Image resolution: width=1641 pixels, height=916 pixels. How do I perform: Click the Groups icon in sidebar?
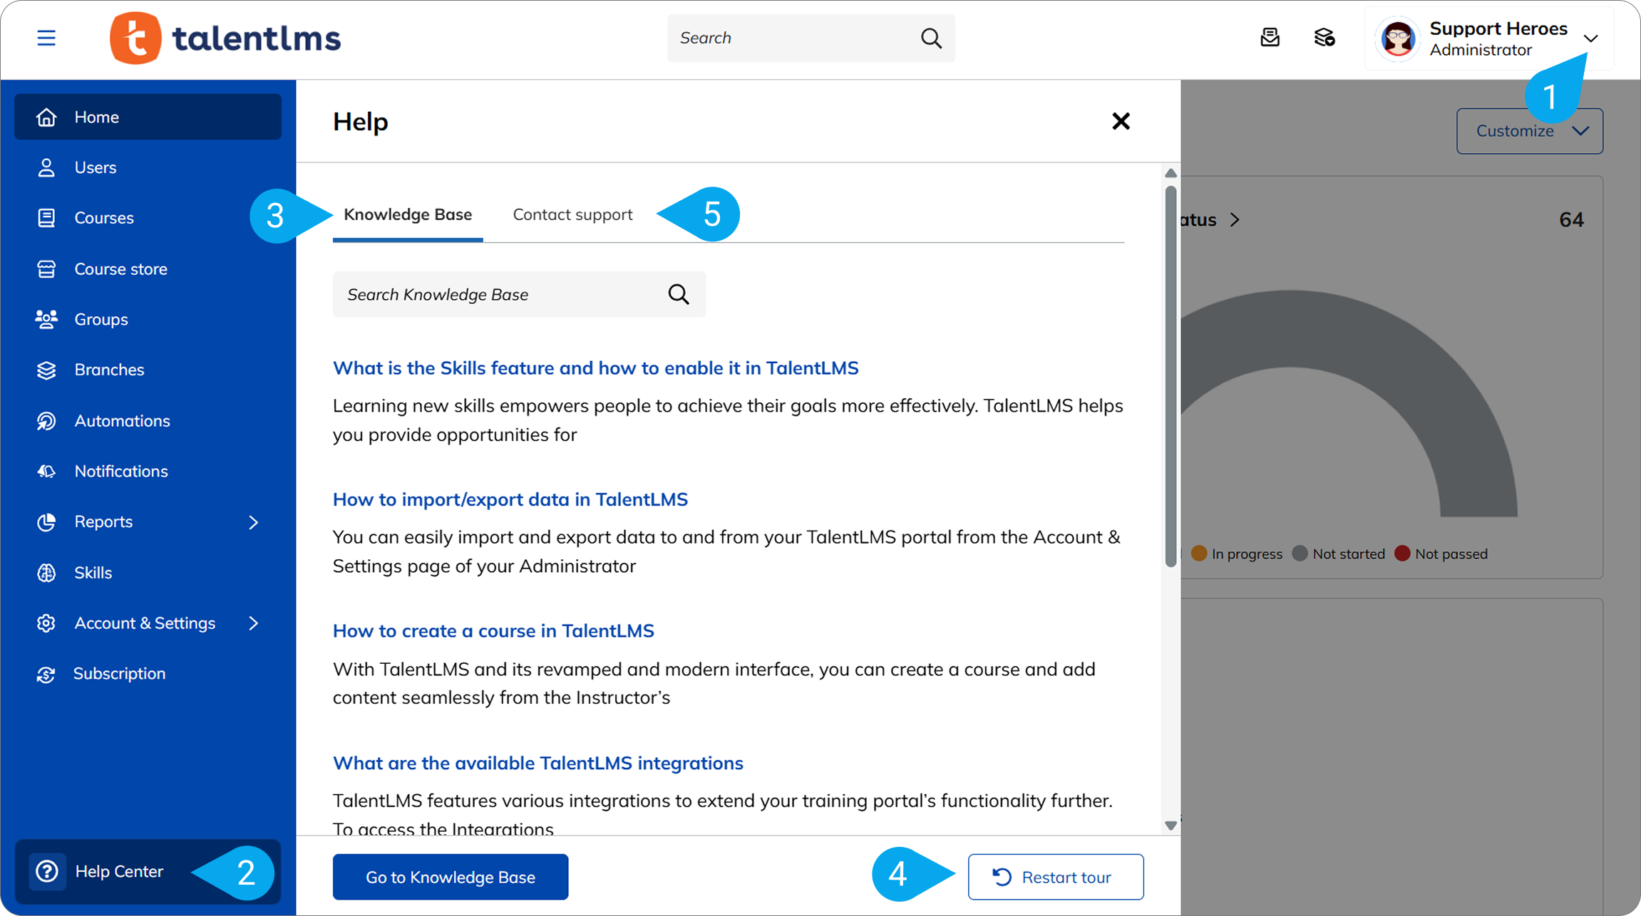(x=46, y=319)
